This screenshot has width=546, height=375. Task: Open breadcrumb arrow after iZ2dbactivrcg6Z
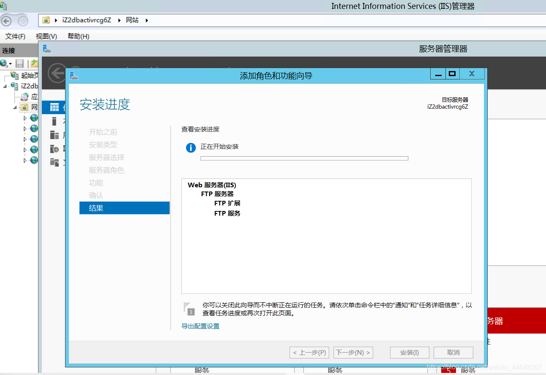[x=118, y=20]
